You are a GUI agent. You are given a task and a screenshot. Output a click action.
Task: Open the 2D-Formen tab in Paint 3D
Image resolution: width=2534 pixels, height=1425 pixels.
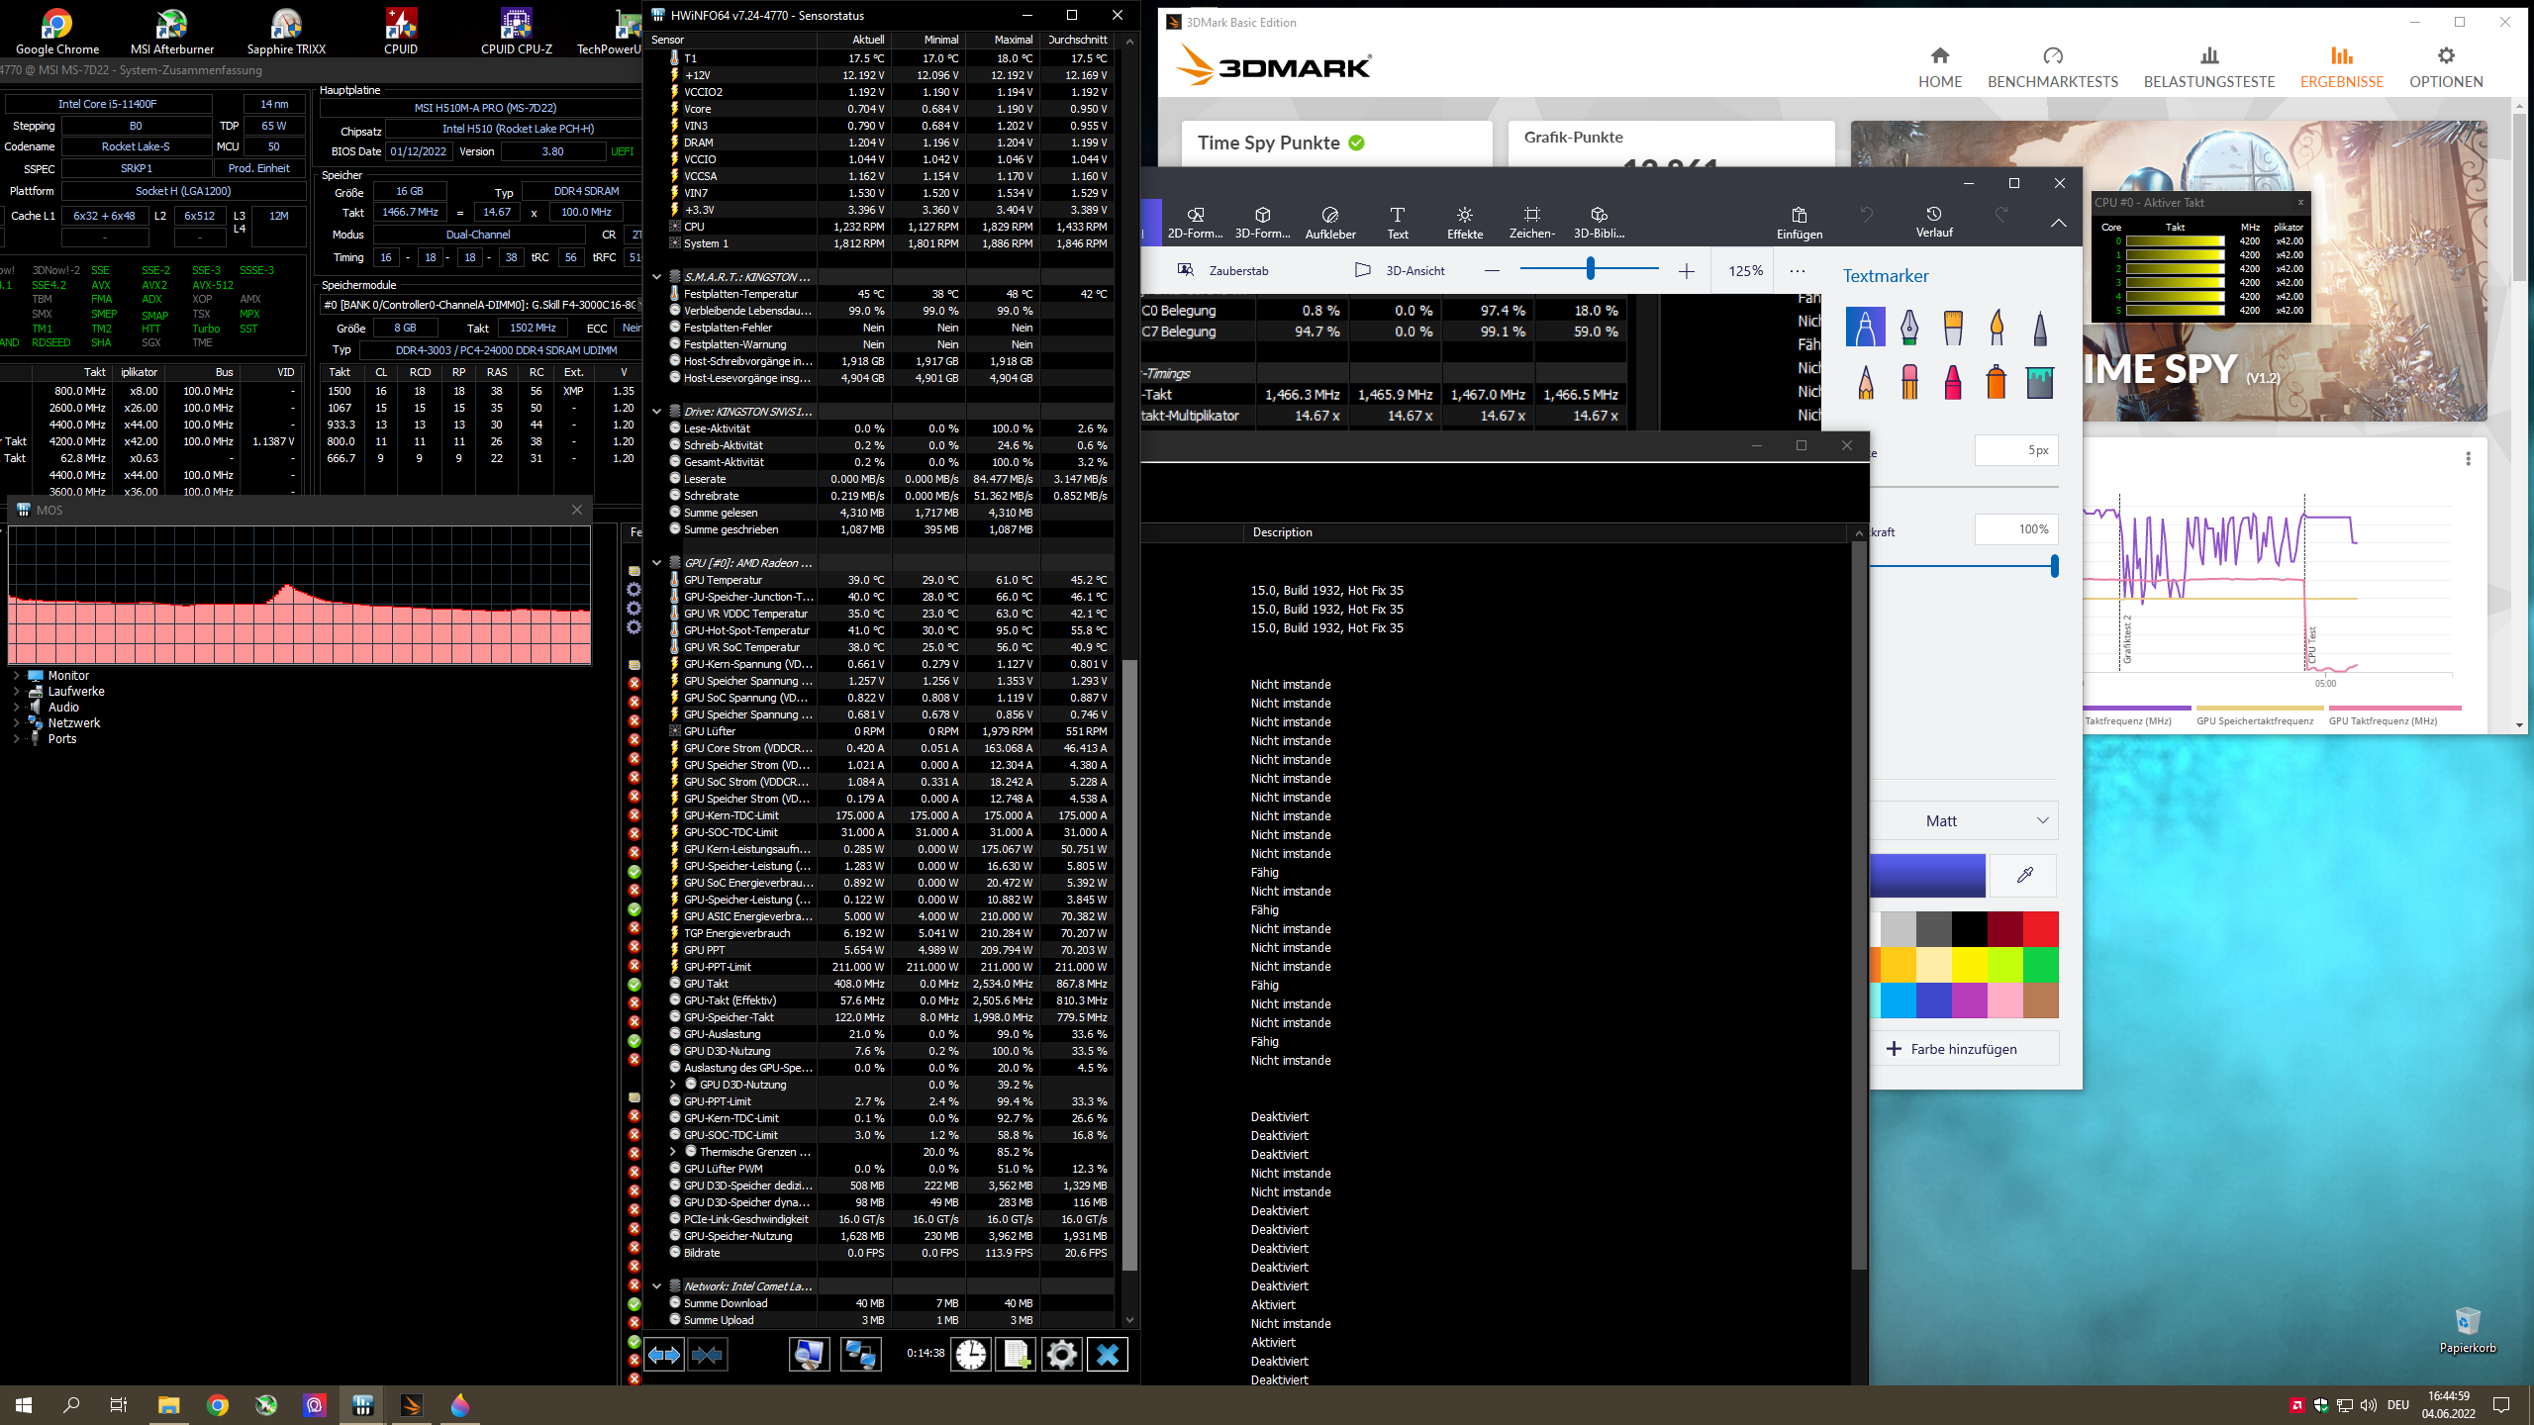point(1196,223)
